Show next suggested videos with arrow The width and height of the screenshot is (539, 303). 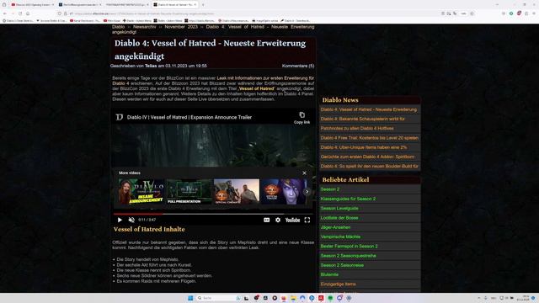pyautogui.click(x=307, y=192)
